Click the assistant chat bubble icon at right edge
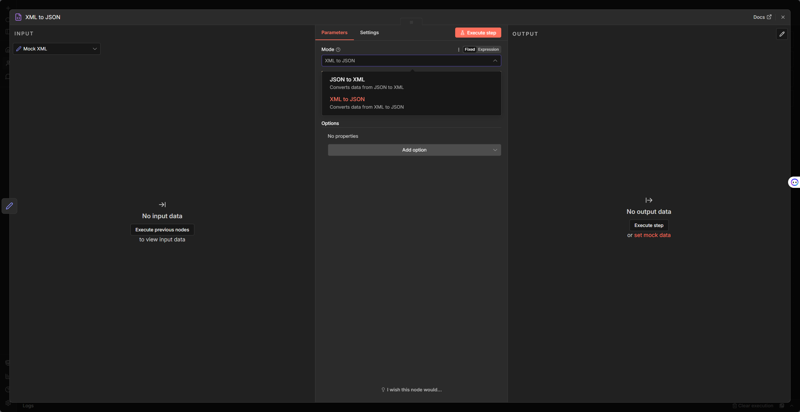 tap(794, 182)
